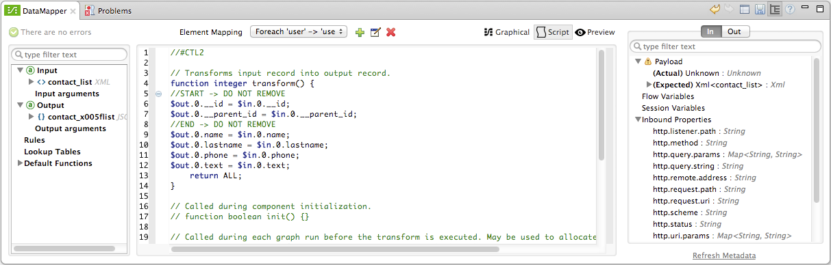
Task: Maximize the DataMapper view panel
Action: pyautogui.click(x=820, y=9)
